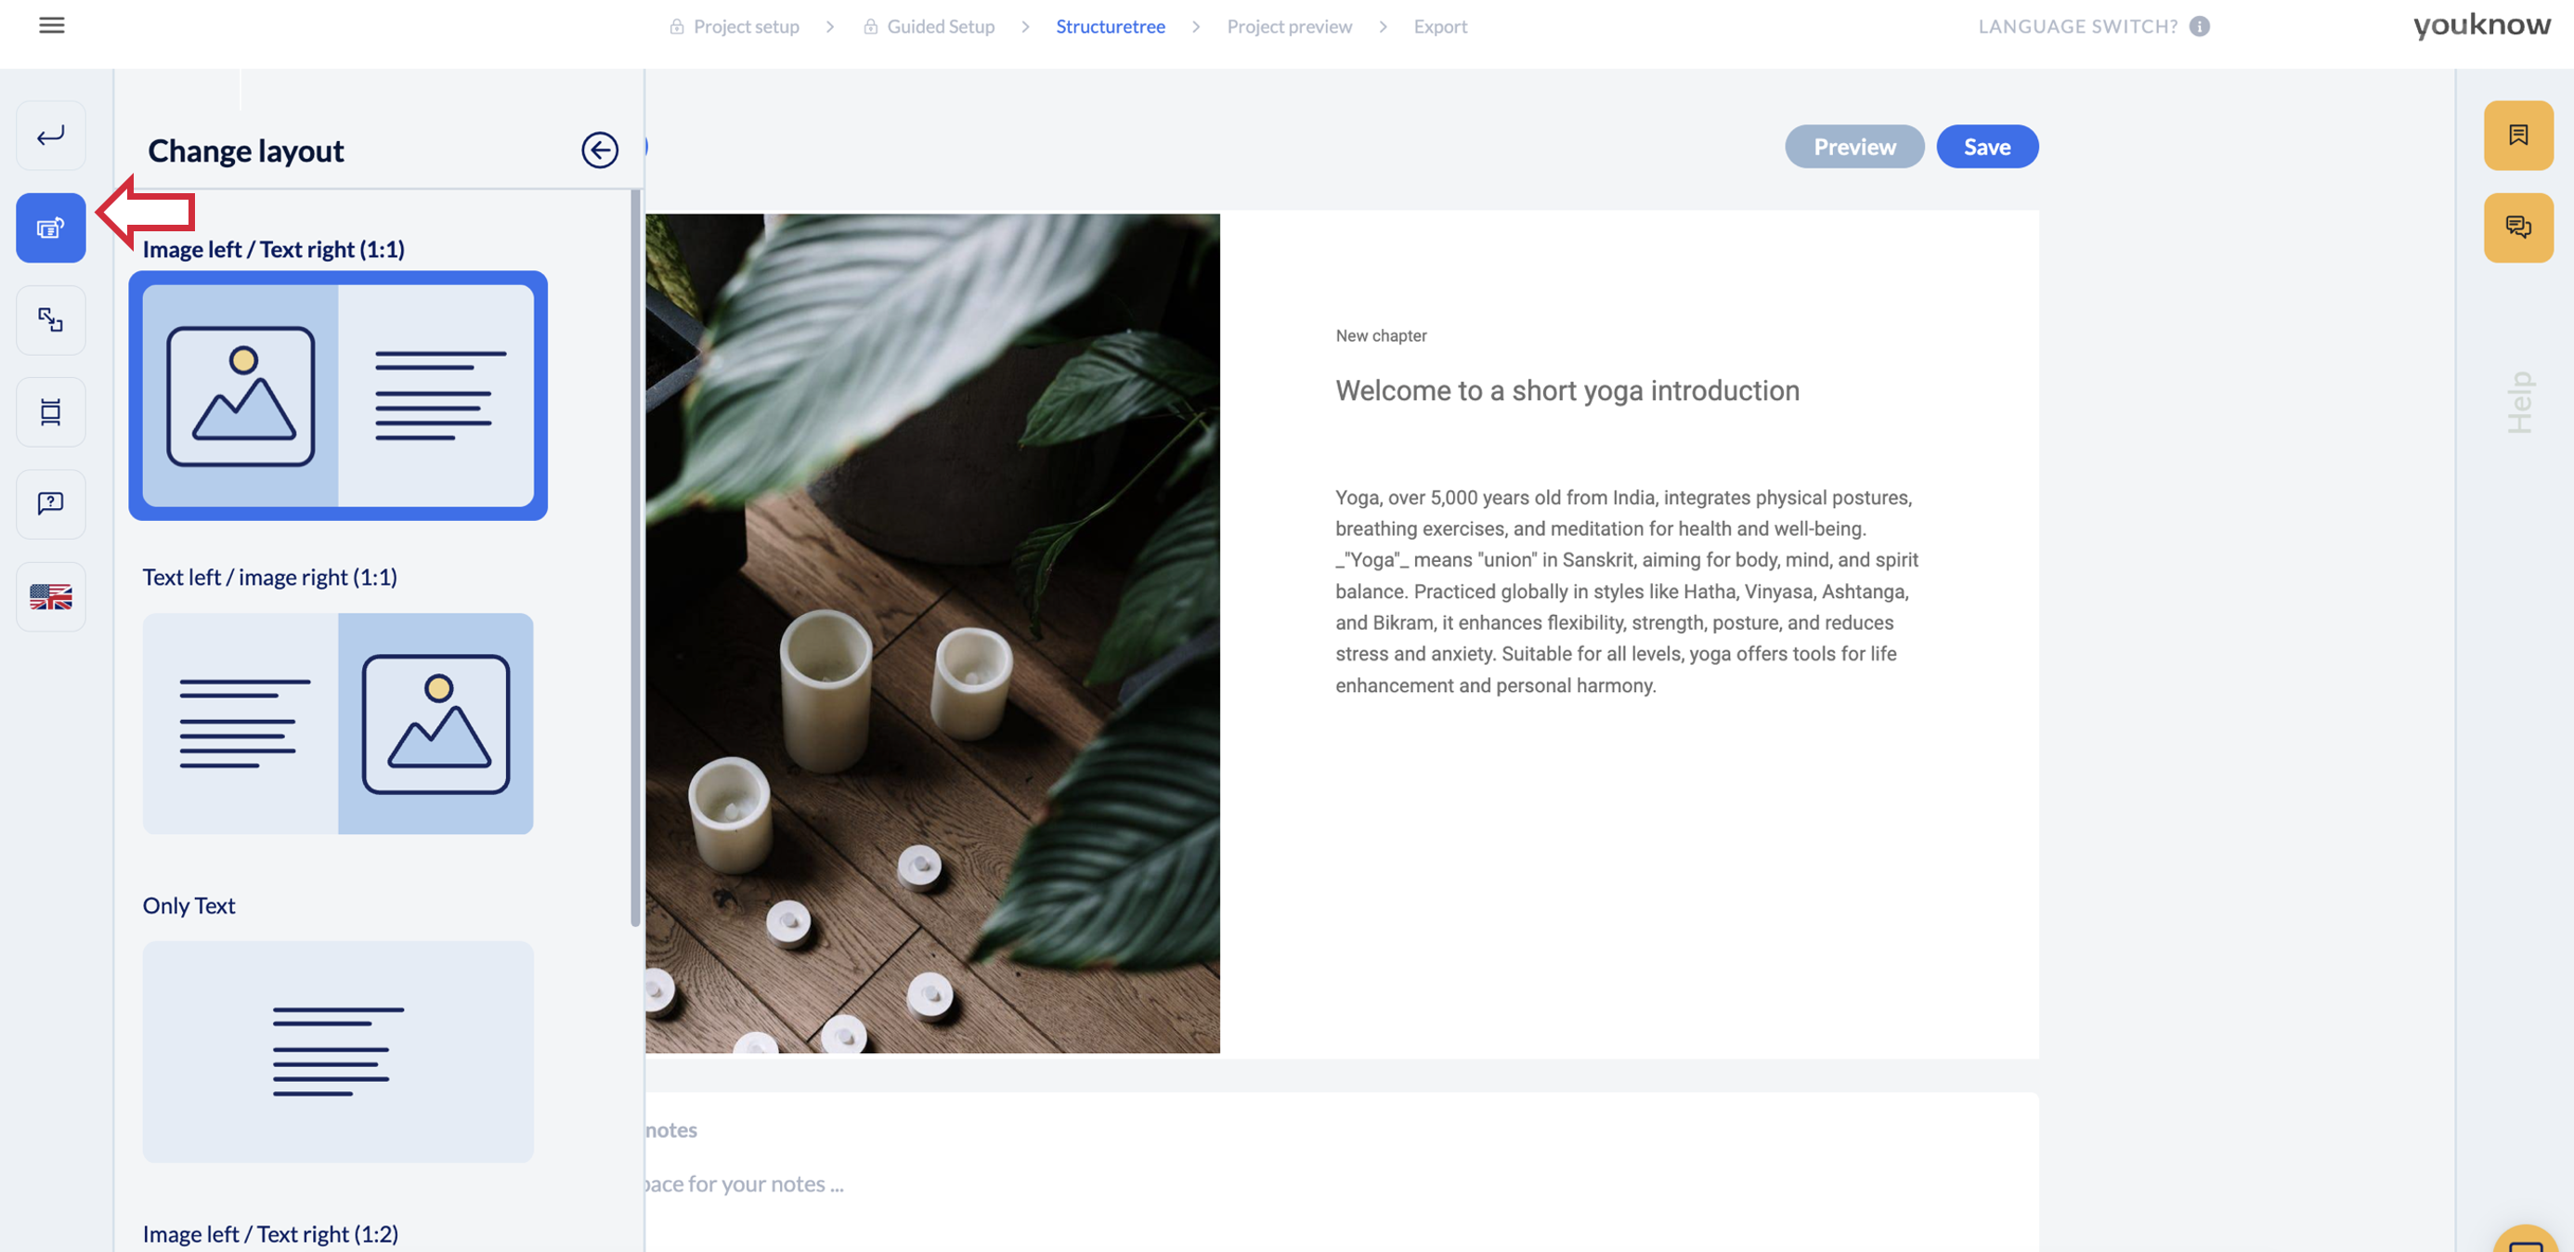Click the return arrow sidebar icon

tap(51, 136)
